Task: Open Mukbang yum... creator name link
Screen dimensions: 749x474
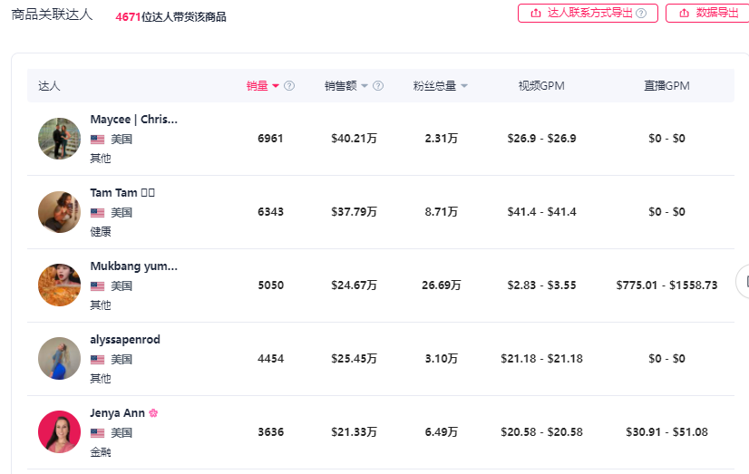Action: 133,266
